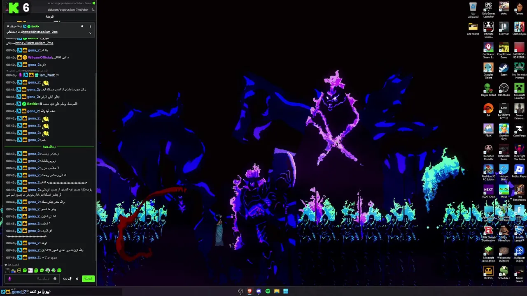Open Discord from taskbar

tap(259, 291)
